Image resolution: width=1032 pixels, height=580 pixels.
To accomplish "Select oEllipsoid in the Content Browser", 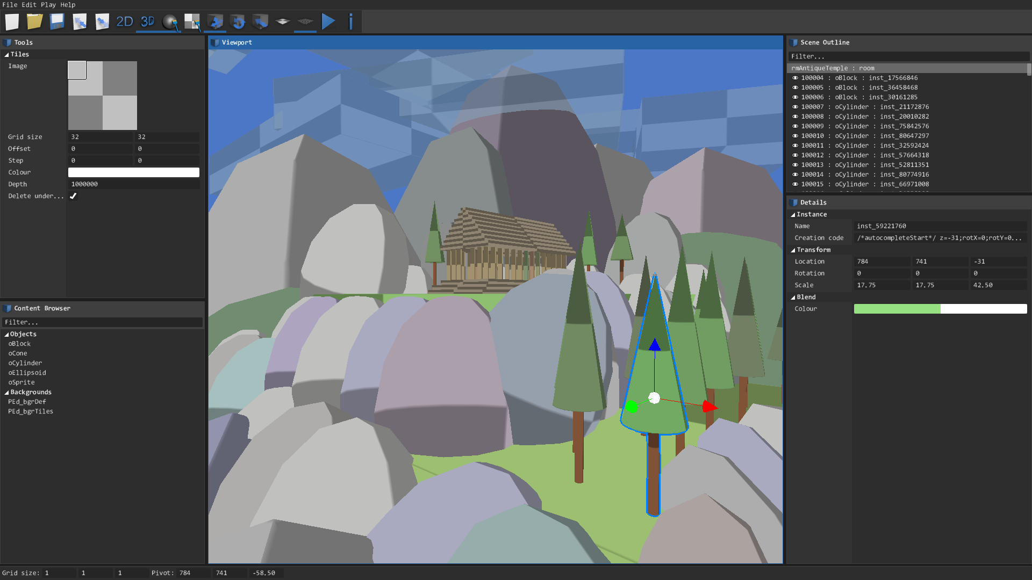I will [27, 373].
